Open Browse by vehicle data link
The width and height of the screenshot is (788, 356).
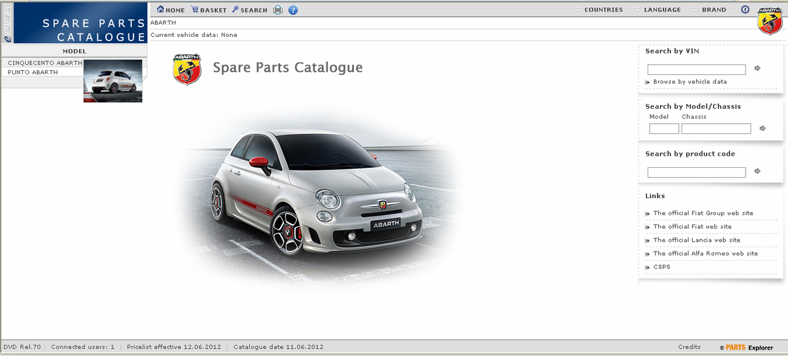point(690,82)
